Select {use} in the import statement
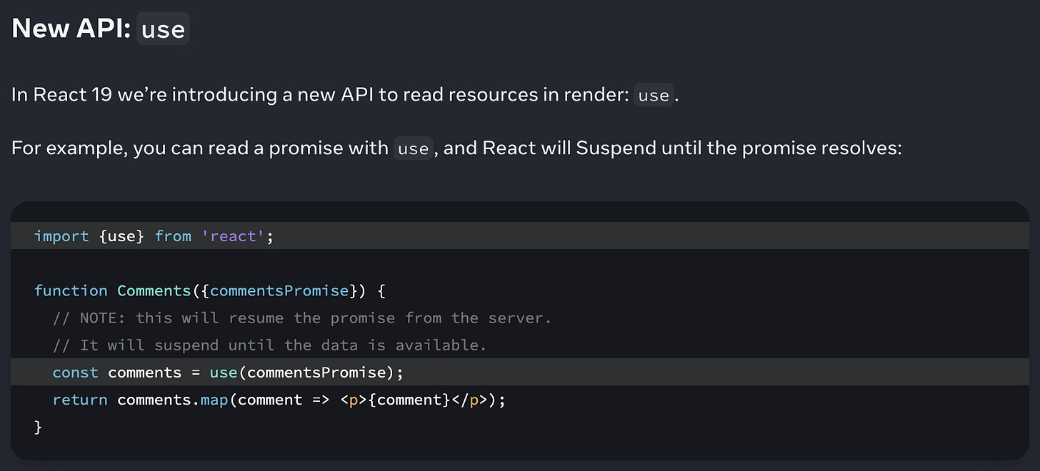 122,236
